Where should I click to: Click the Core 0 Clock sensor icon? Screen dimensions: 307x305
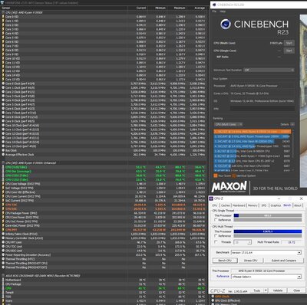[x=3, y=84]
